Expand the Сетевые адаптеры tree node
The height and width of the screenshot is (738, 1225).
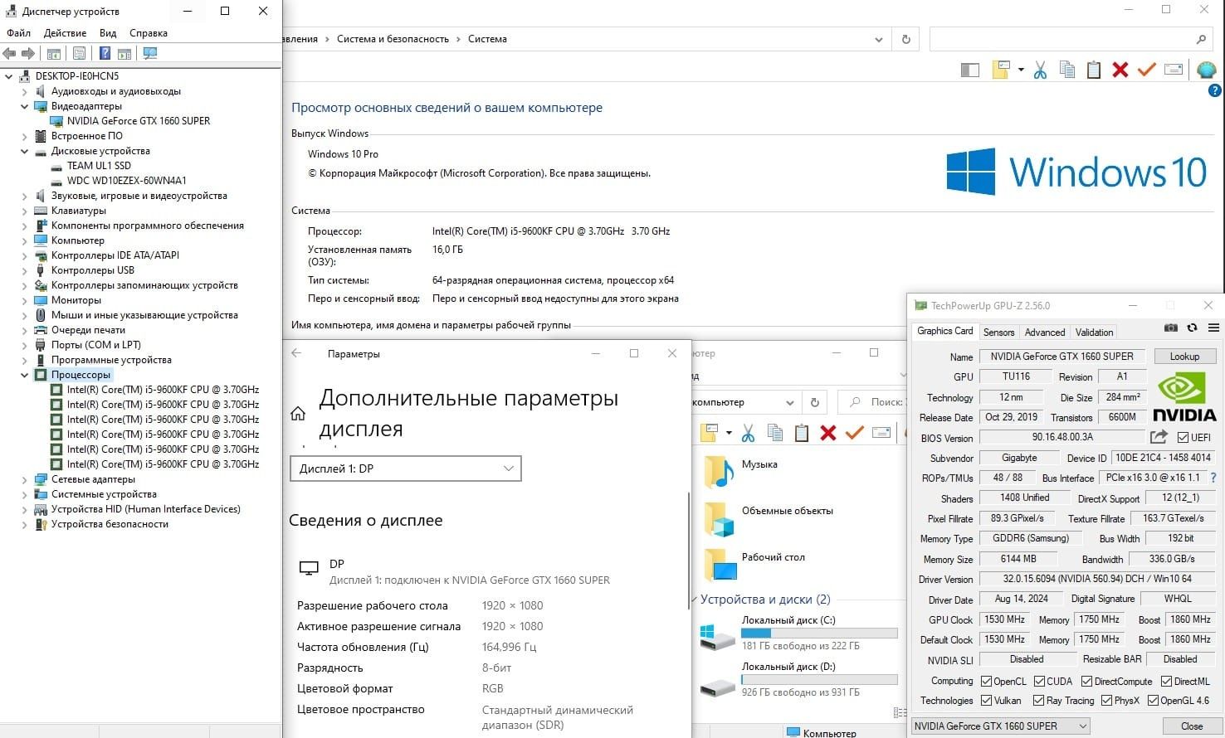(24, 479)
